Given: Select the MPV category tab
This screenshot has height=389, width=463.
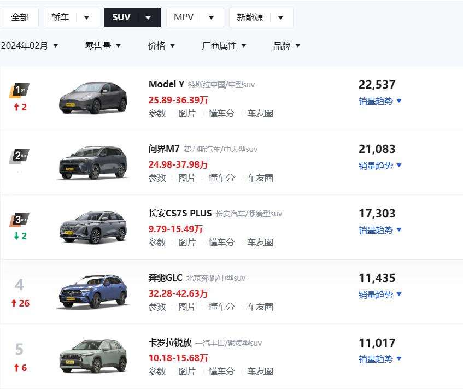Looking at the screenshot, I should pyautogui.click(x=184, y=17).
